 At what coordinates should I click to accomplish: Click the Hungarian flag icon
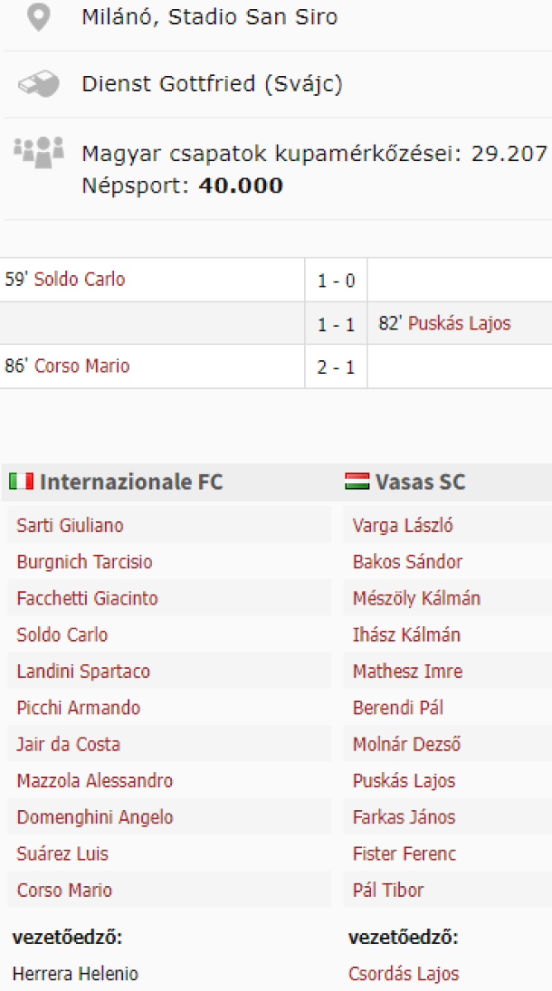pos(357,481)
